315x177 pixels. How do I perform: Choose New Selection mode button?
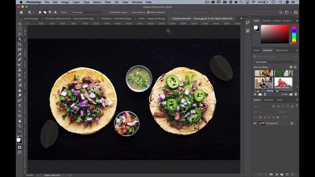pos(40,12)
